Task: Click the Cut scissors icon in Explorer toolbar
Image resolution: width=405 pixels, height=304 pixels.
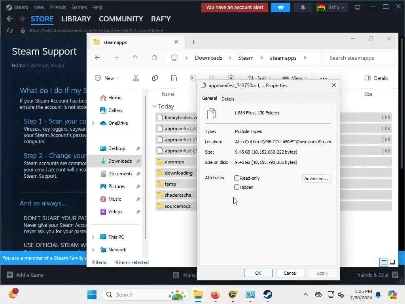Action: (x=136, y=78)
